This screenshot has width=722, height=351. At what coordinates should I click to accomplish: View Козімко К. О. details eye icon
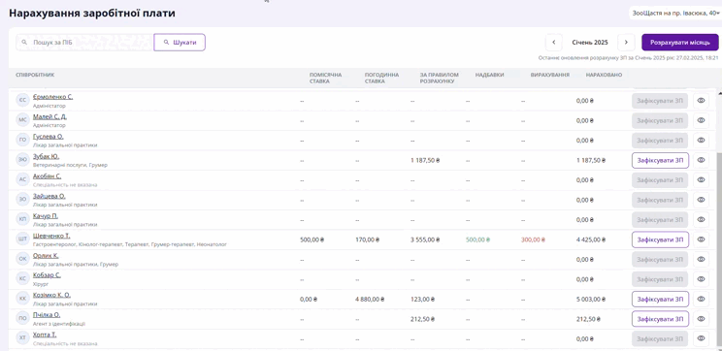click(x=701, y=299)
